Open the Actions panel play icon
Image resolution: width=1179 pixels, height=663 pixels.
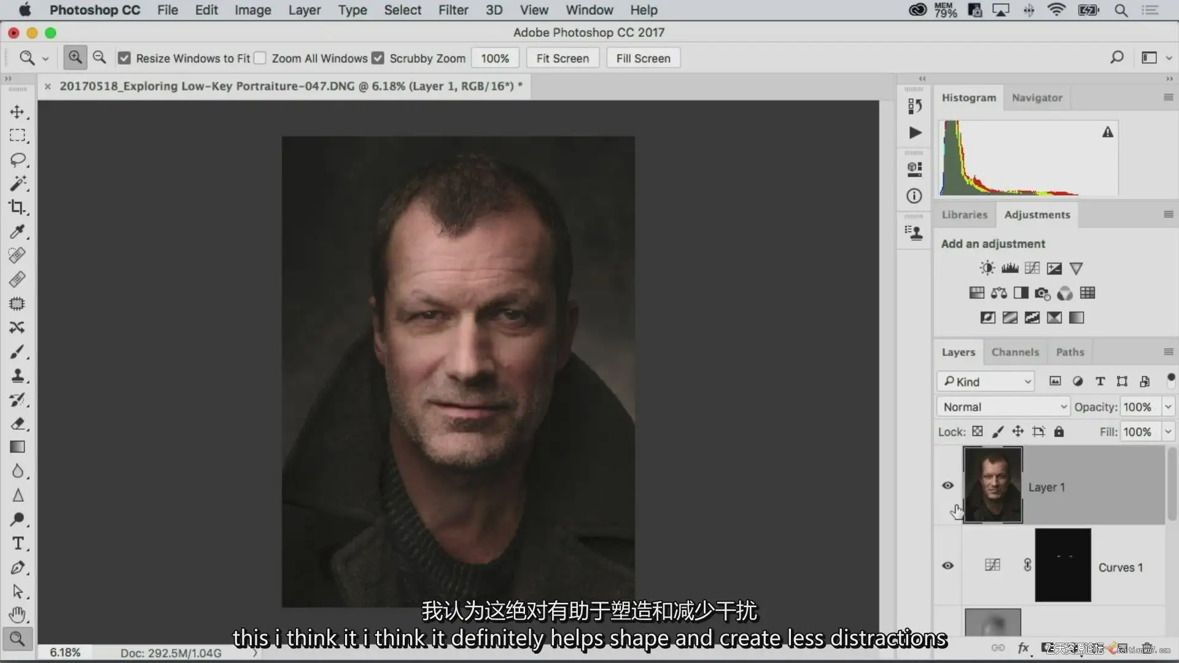tap(915, 133)
